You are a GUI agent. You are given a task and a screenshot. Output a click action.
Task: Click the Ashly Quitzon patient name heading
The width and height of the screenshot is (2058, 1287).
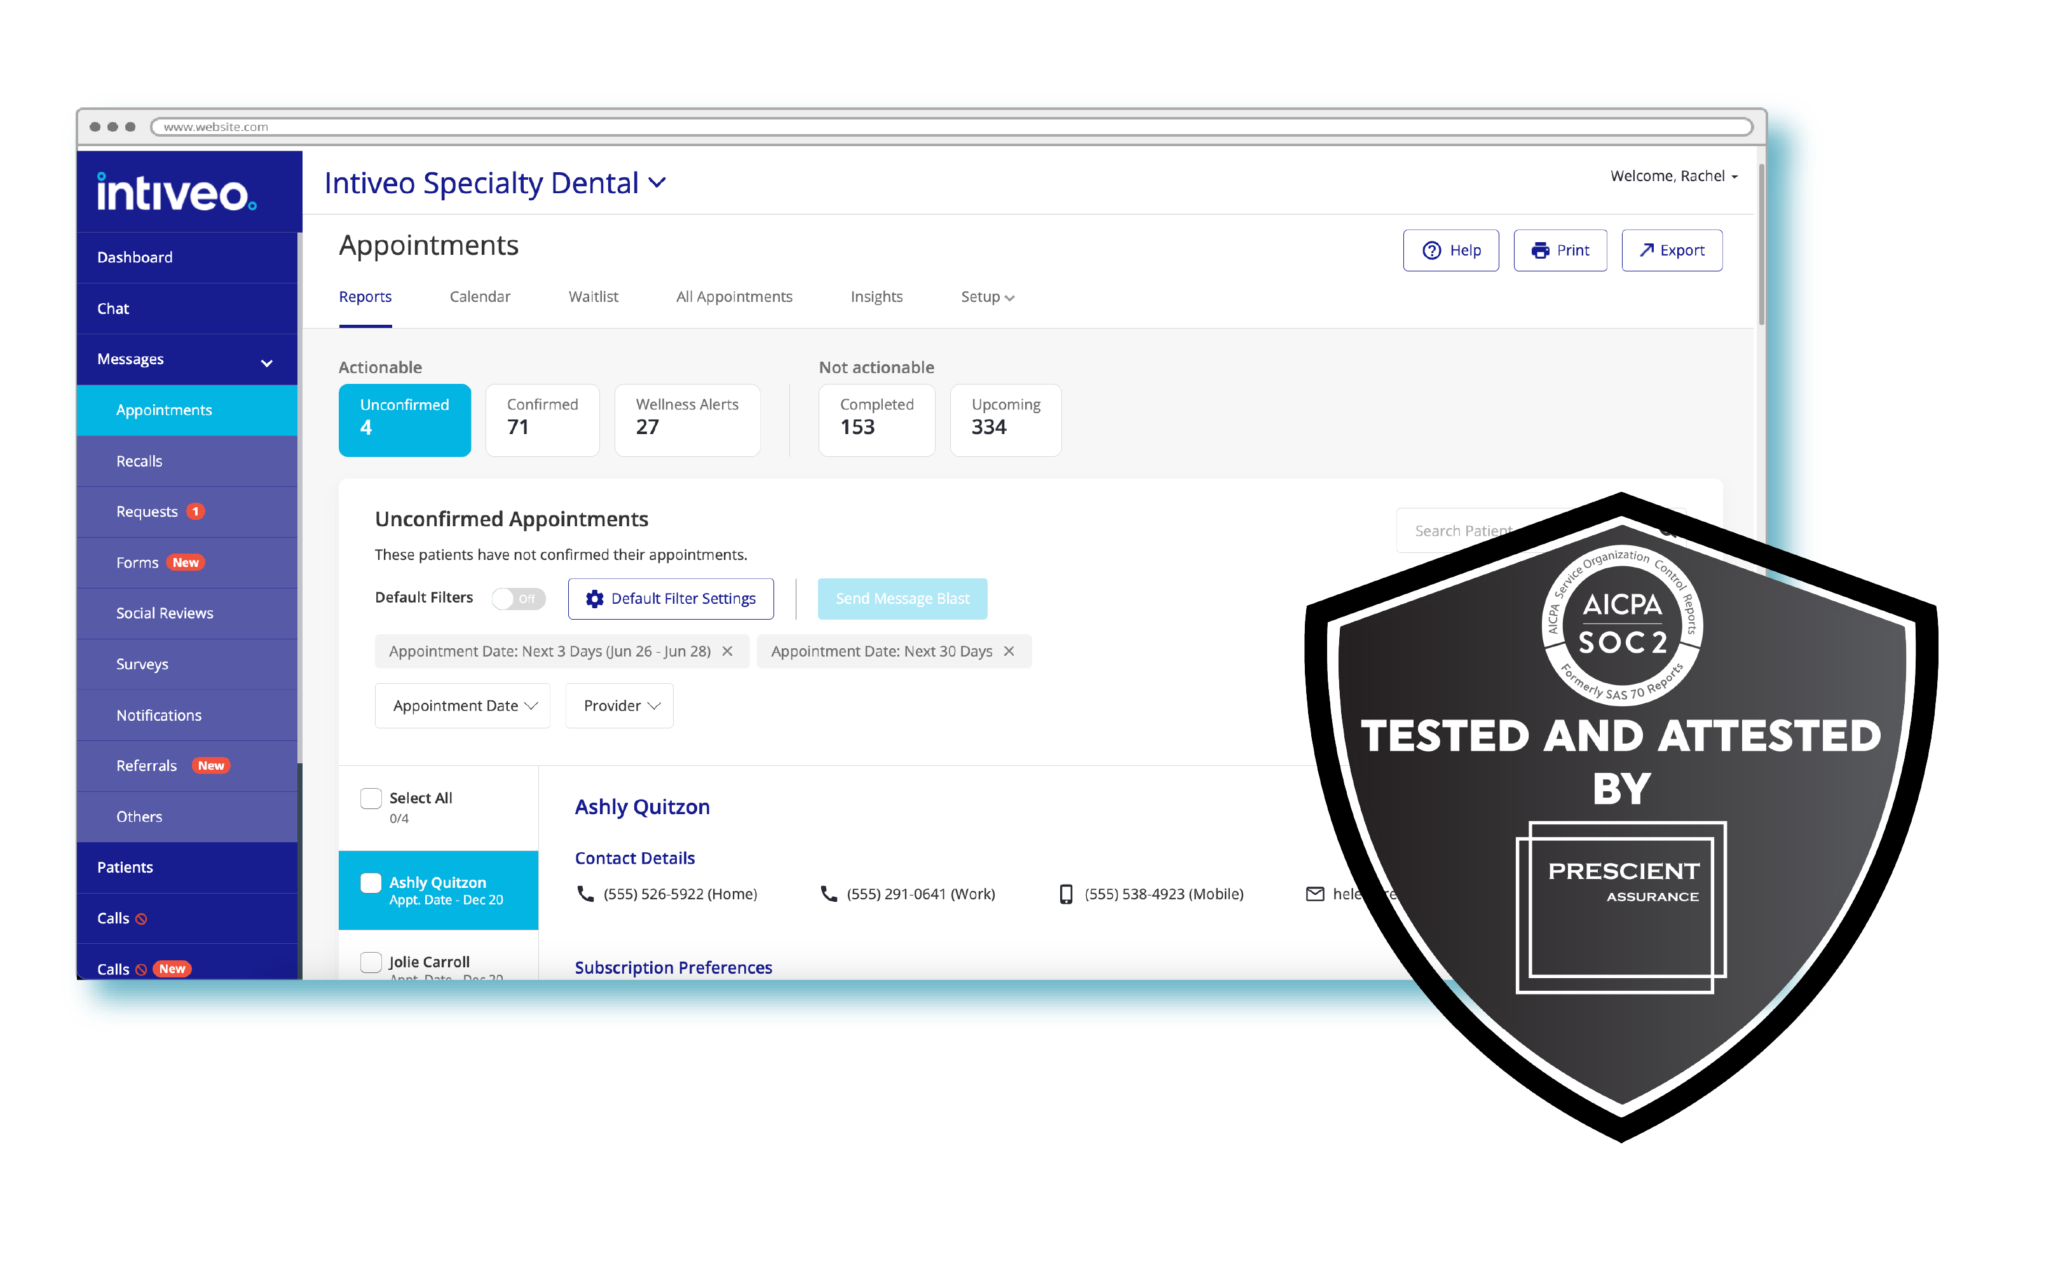click(x=642, y=807)
